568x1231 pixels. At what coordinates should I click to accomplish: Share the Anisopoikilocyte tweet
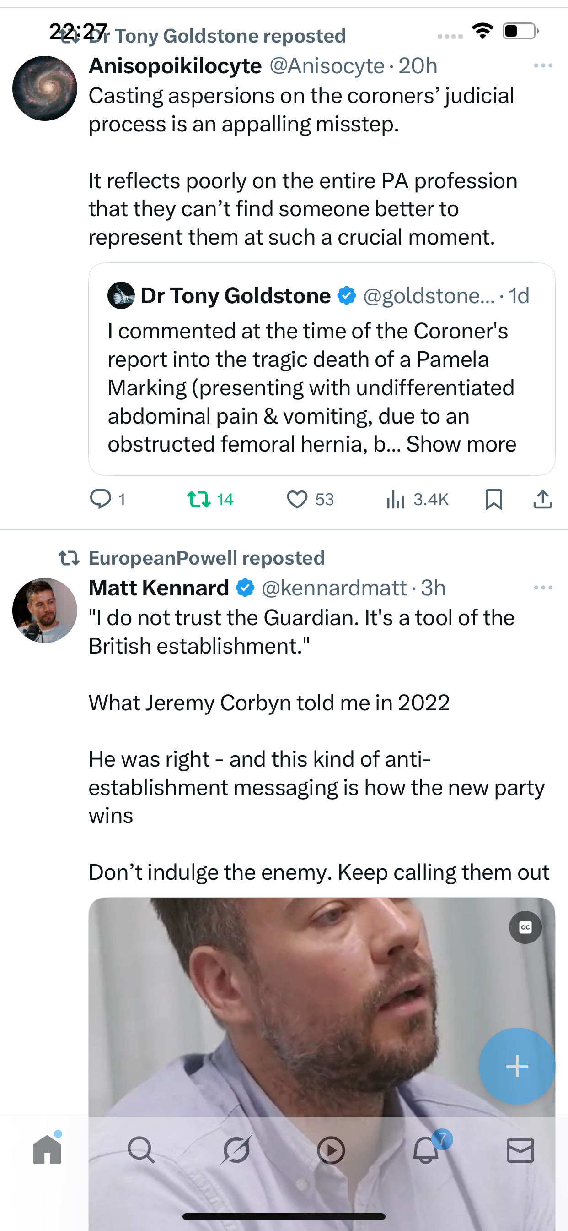point(542,499)
